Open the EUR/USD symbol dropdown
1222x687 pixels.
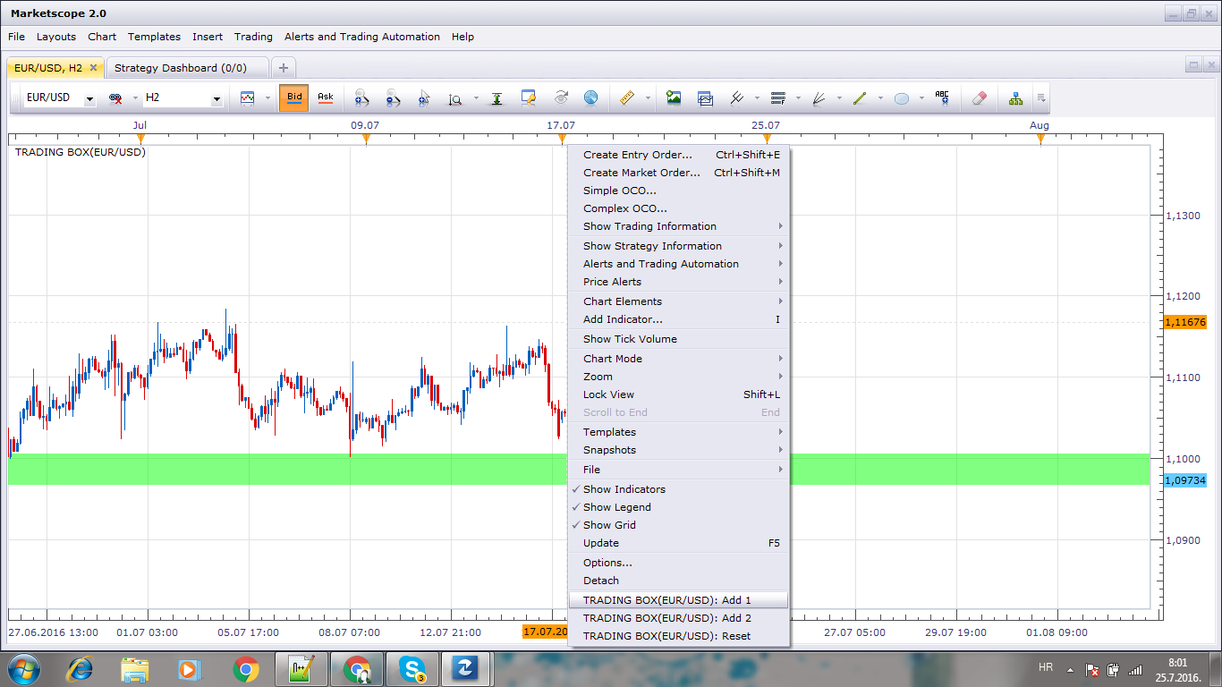(60, 98)
